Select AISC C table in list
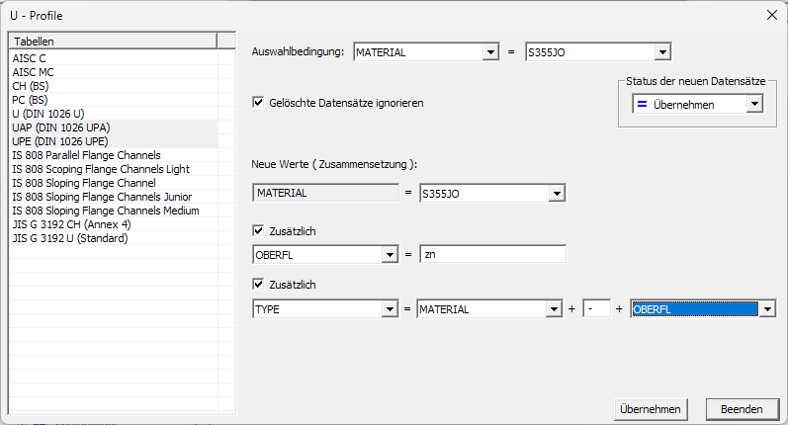The image size is (788, 425). pyautogui.click(x=30, y=58)
